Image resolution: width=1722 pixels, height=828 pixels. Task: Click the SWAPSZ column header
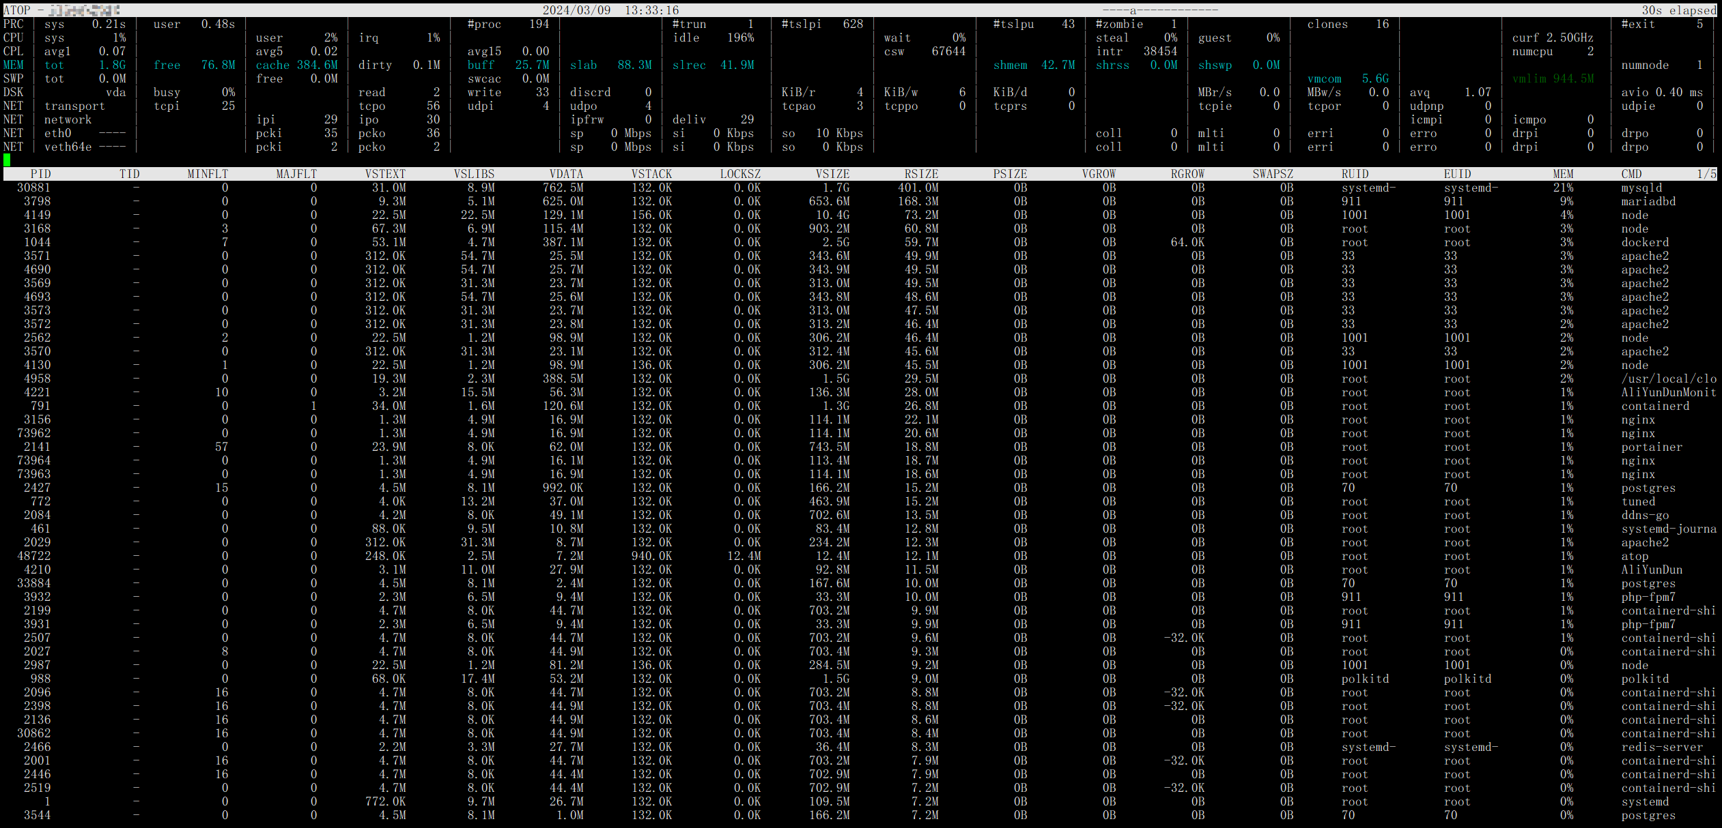pyautogui.click(x=1273, y=174)
